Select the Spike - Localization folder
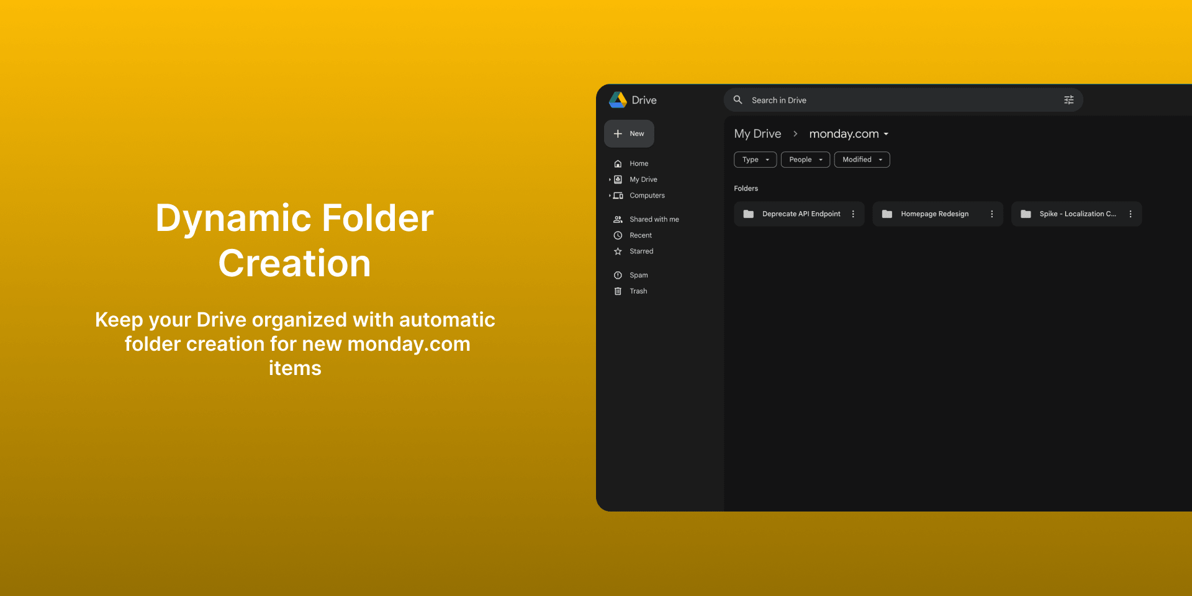Viewport: 1192px width, 596px height. click(x=1077, y=214)
